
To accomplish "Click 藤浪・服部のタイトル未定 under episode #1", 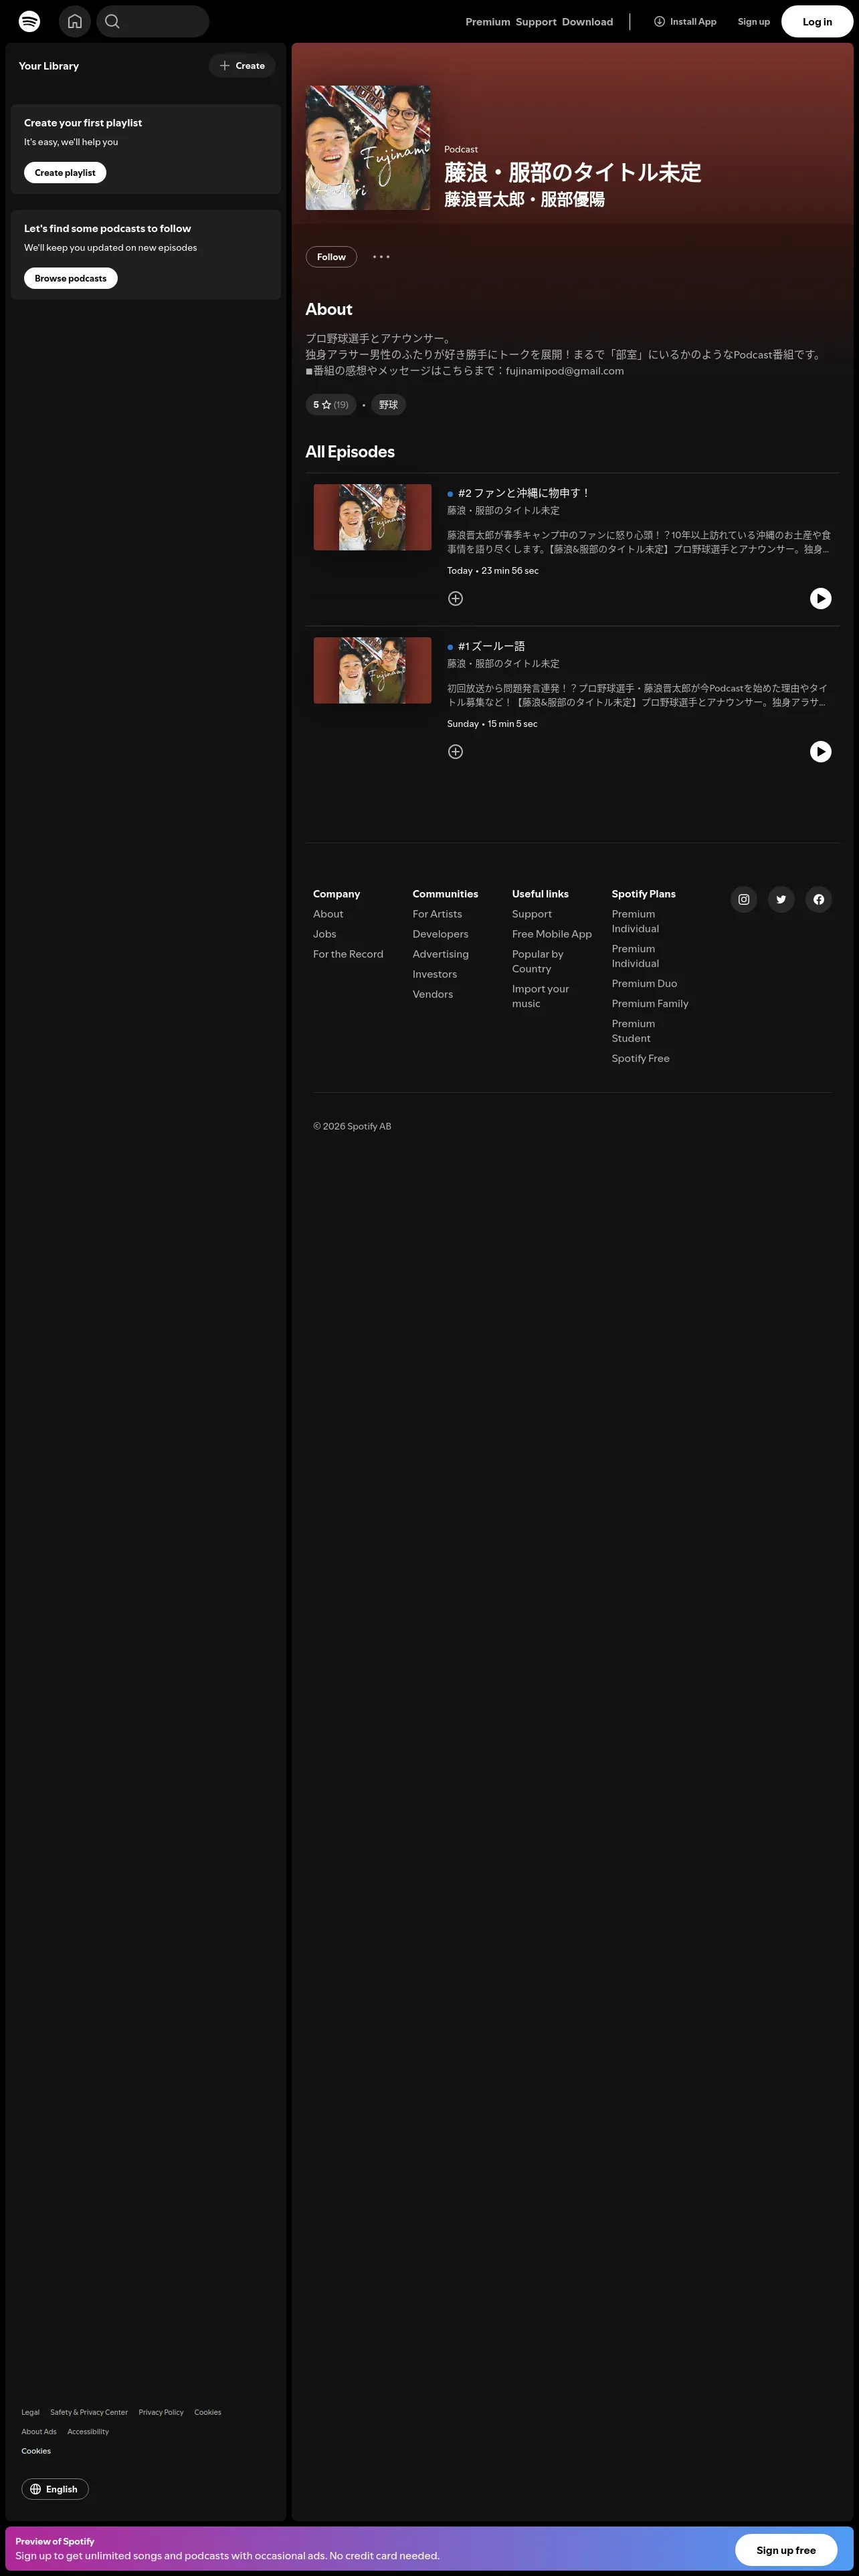I will (x=503, y=663).
